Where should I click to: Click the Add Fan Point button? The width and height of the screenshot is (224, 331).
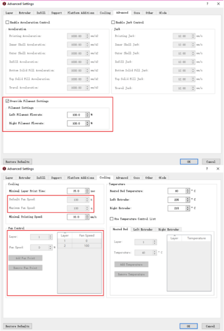click(x=25, y=258)
